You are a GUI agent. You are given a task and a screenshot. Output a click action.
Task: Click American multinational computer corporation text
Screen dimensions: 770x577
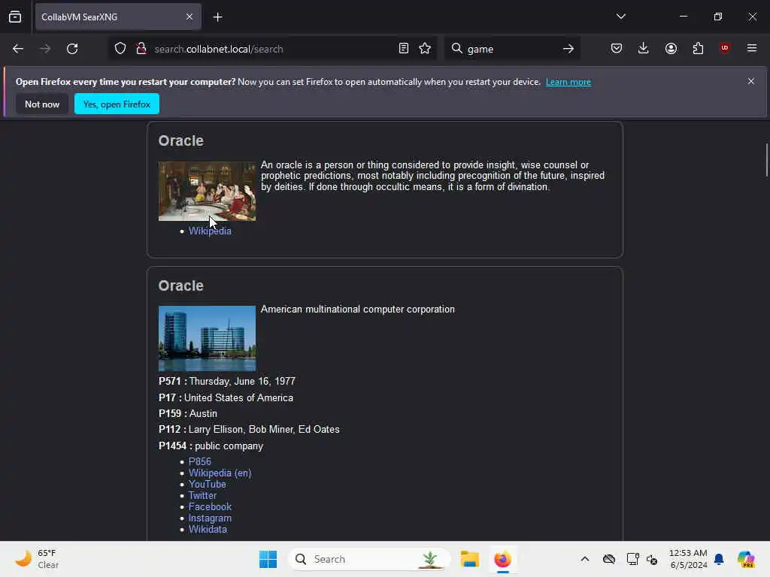357,310
